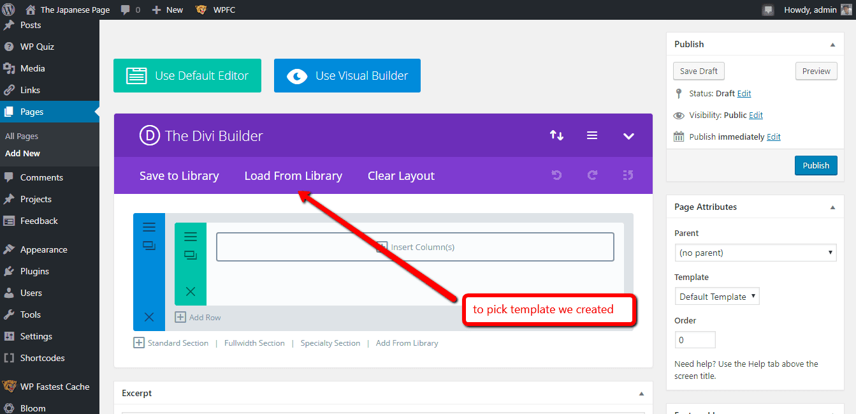Clone the green row icon

(x=191, y=255)
